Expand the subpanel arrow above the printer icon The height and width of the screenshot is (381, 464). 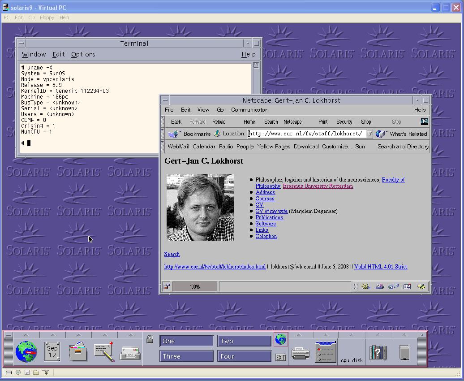pyautogui.click(x=299, y=335)
